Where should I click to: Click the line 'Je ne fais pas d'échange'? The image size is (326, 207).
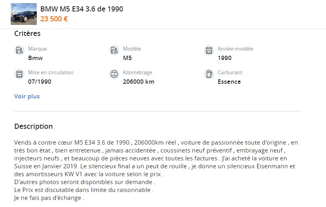(49, 198)
